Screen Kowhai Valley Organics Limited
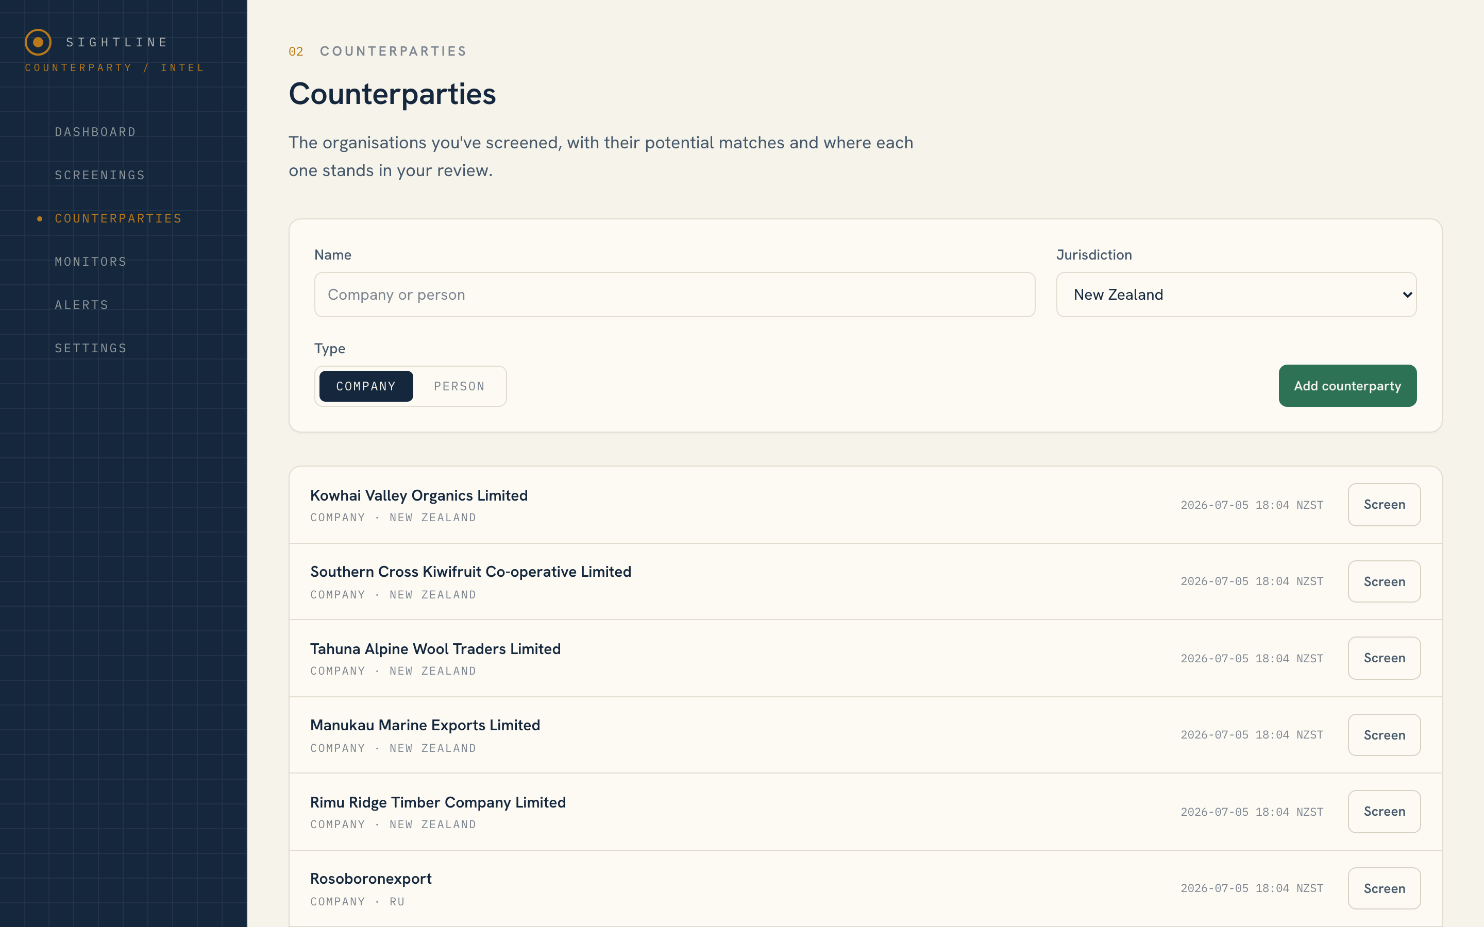The height and width of the screenshot is (927, 1484). coord(1384,505)
